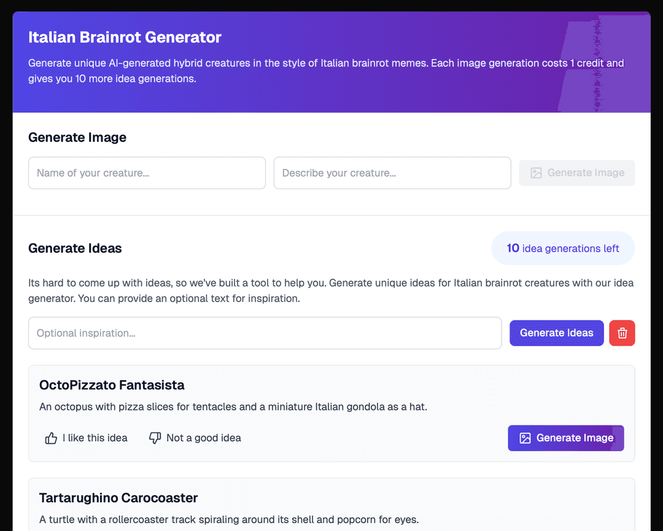Select the 'Italian Brainrot Generator' header title
This screenshot has height=531, width=663.
pos(125,37)
